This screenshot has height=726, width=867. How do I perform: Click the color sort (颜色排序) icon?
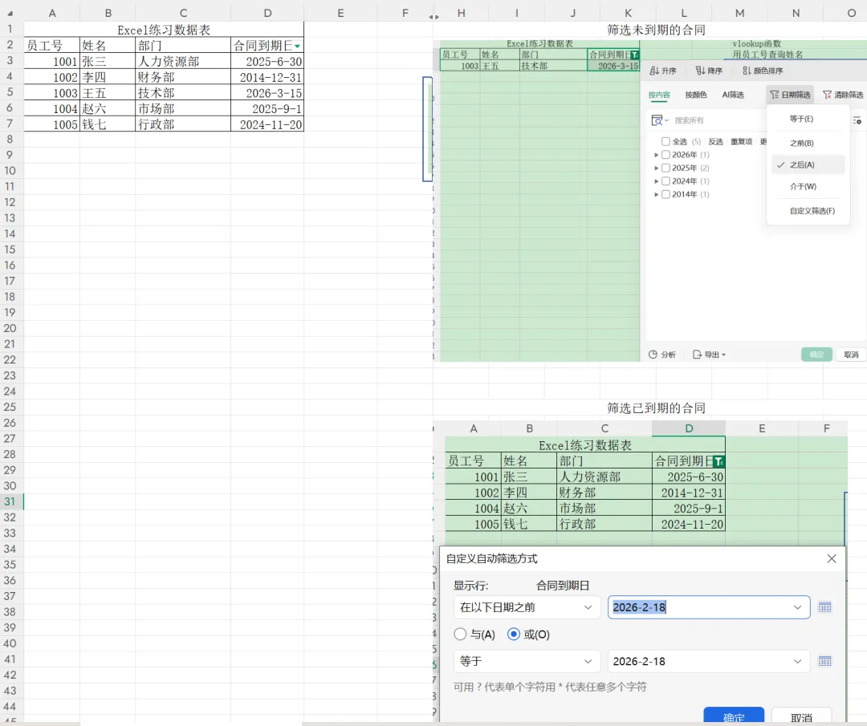tap(747, 71)
